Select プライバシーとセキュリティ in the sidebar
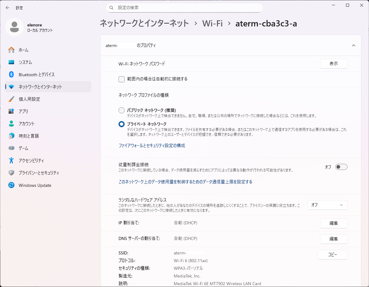This screenshot has width=369, height=287. (x=39, y=173)
